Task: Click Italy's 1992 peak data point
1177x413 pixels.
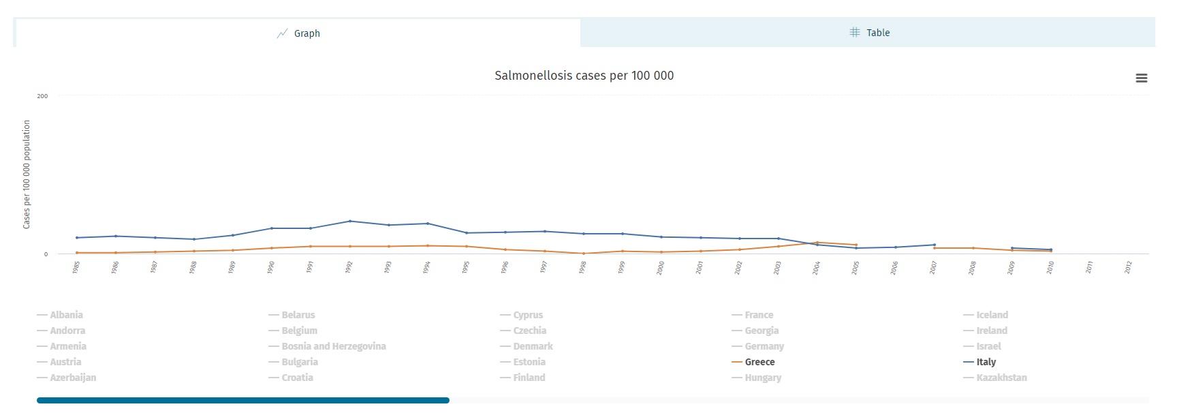Action: click(349, 221)
